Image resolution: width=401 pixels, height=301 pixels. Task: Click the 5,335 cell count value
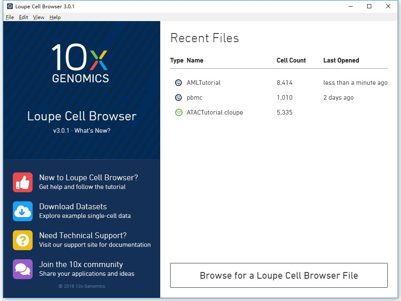[x=285, y=112]
